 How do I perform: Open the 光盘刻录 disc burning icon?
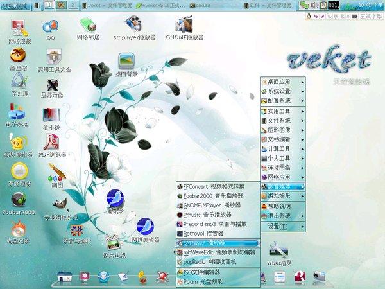(x=19, y=229)
